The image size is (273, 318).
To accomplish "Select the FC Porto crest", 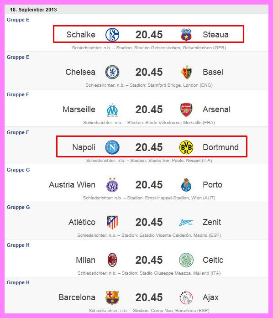I will click(x=186, y=185).
